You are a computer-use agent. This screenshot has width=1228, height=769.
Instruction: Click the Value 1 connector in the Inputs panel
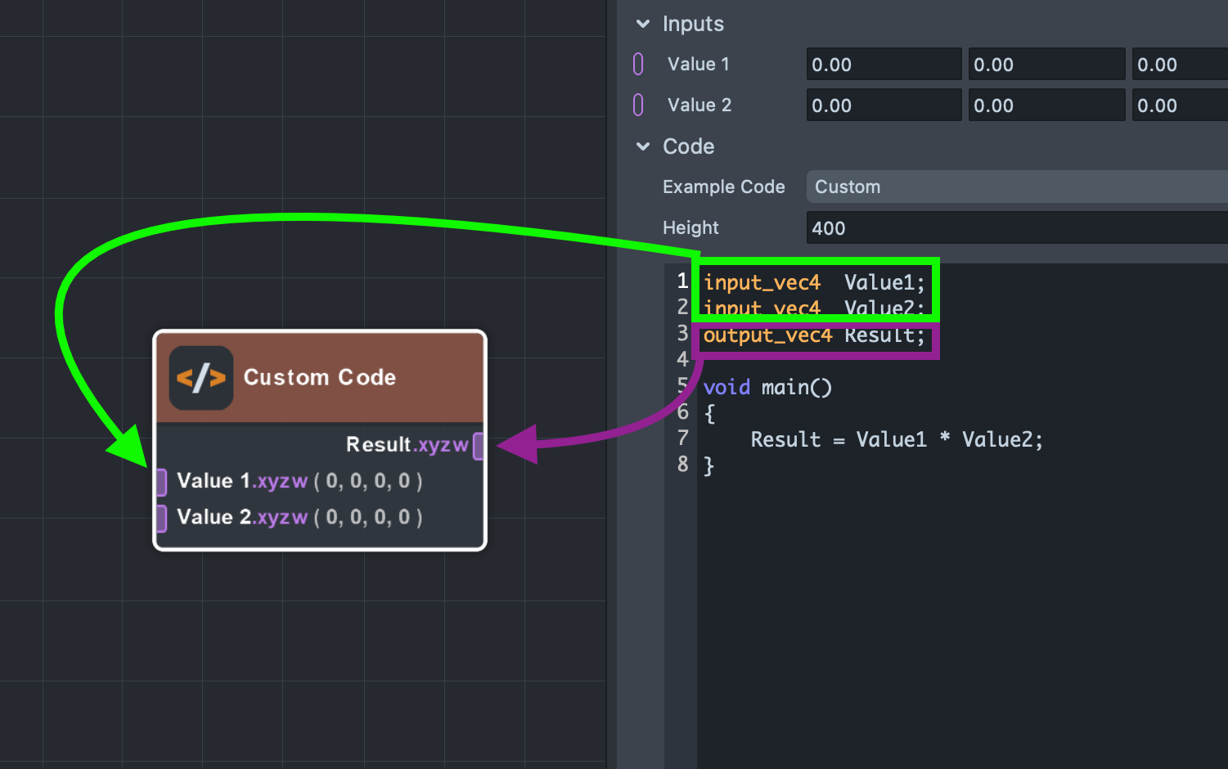tap(639, 63)
